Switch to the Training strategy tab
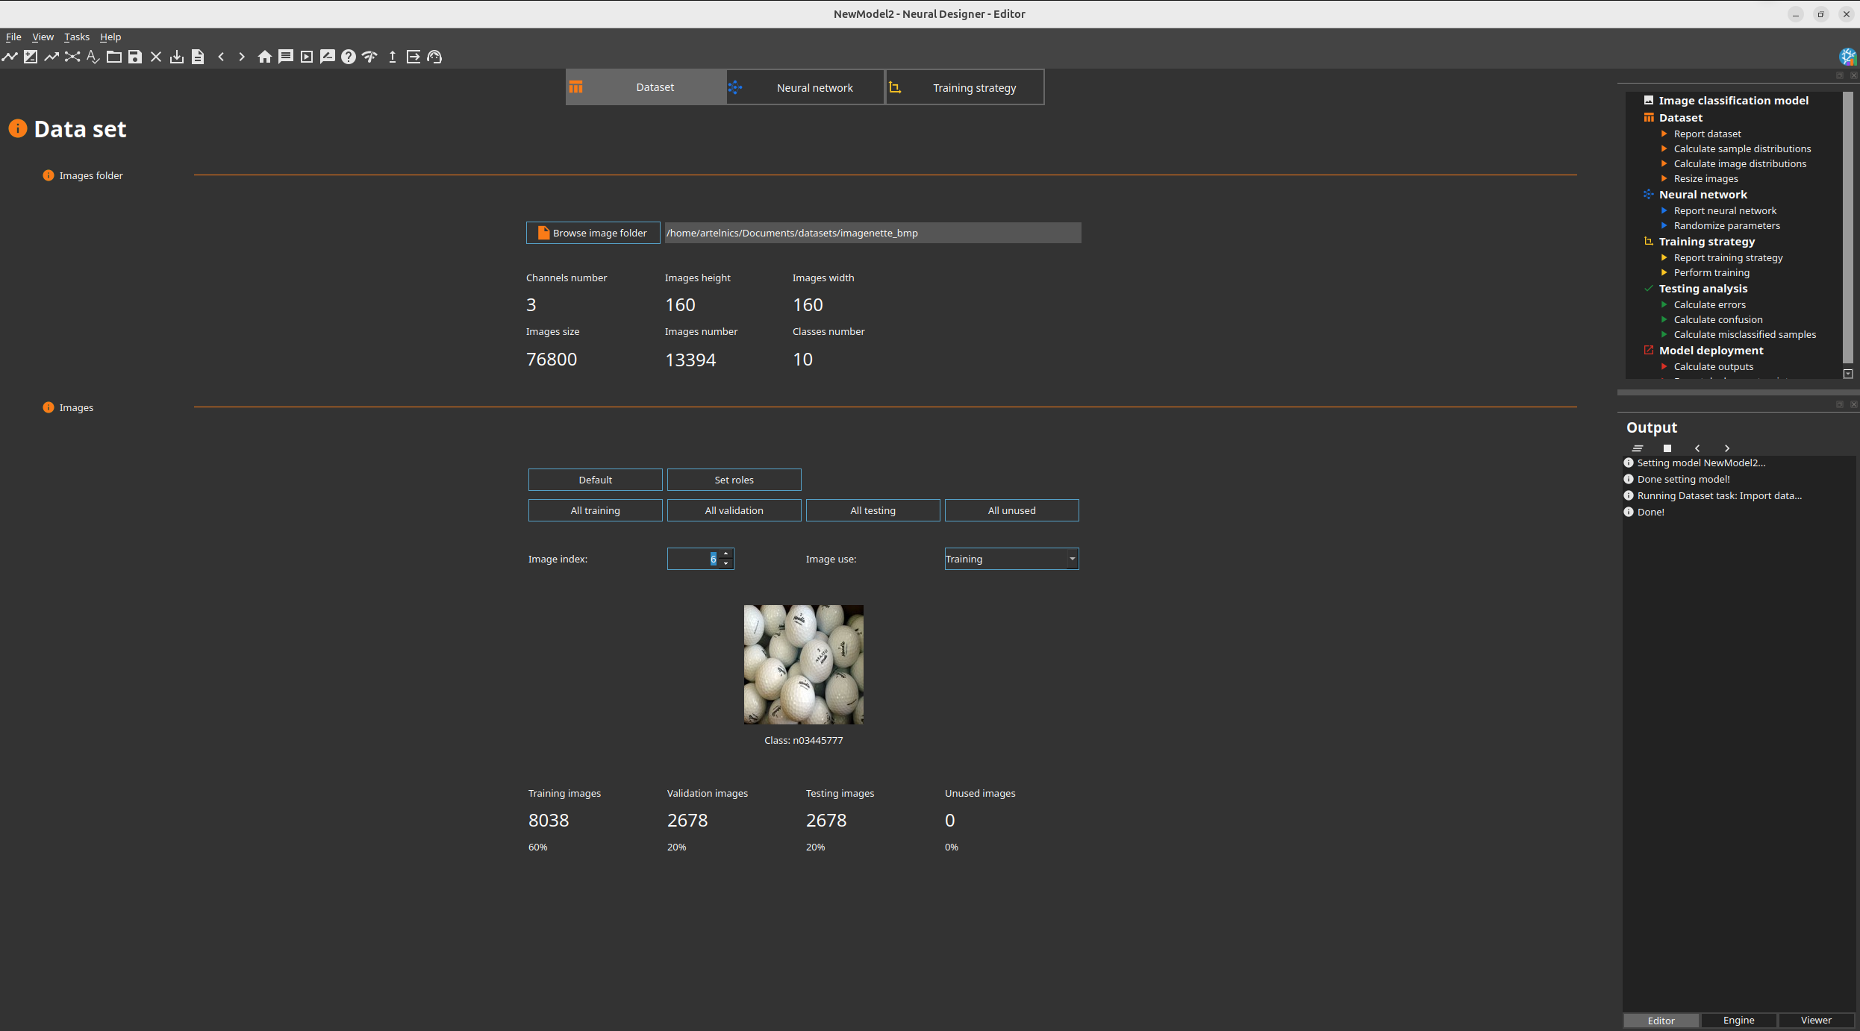 (x=964, y=87)
